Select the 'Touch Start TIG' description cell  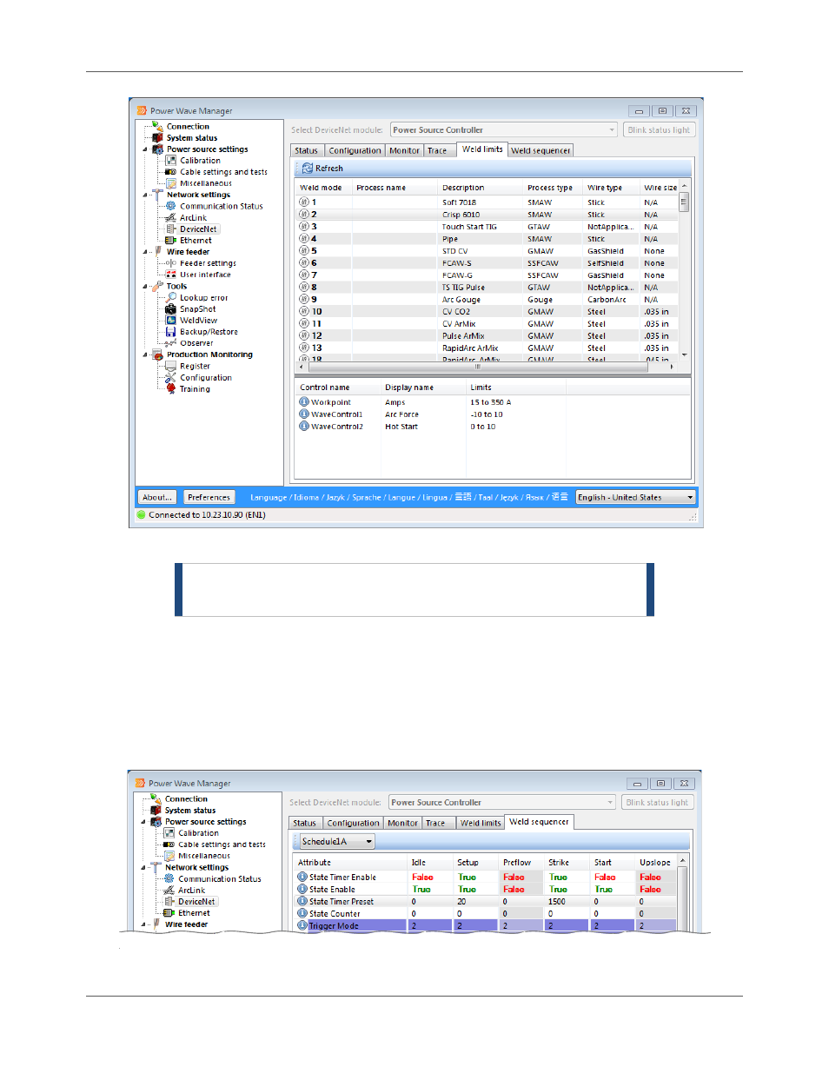pyautogui.click(x=469, y=227)
